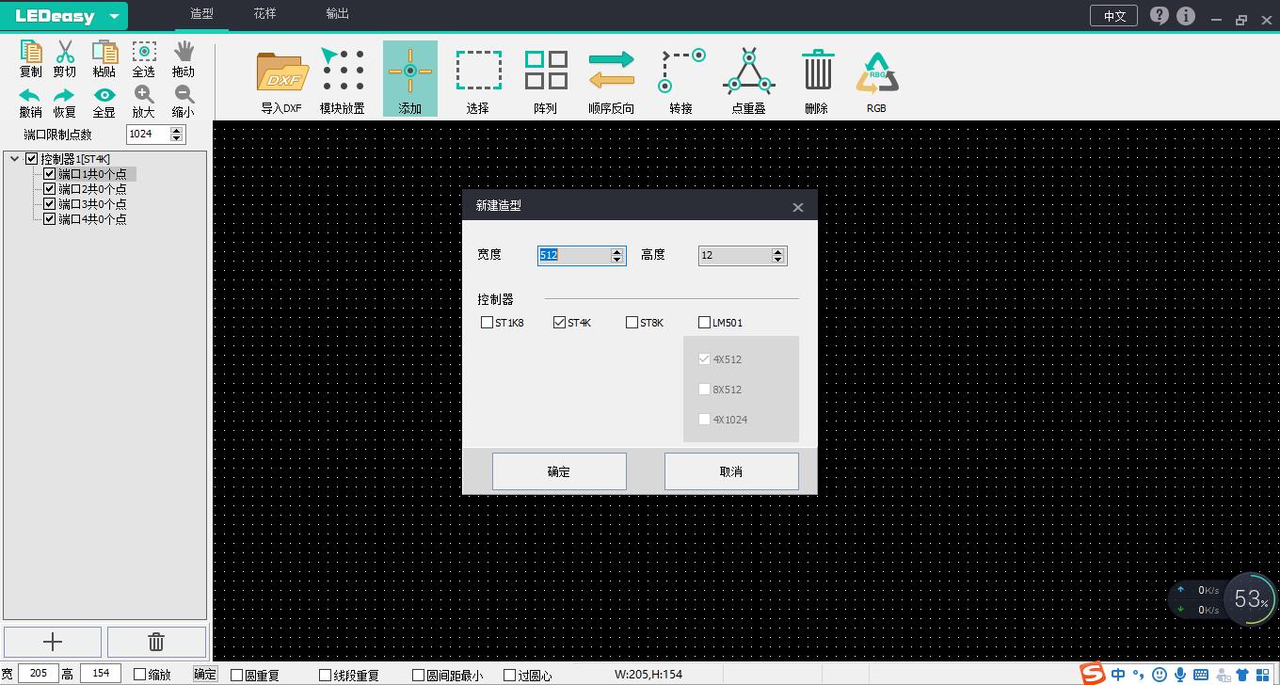This screenshot has width=1280, height=685.
Task: Uncheck 端口1共0个点 checkbox
Action: (50, 174)
